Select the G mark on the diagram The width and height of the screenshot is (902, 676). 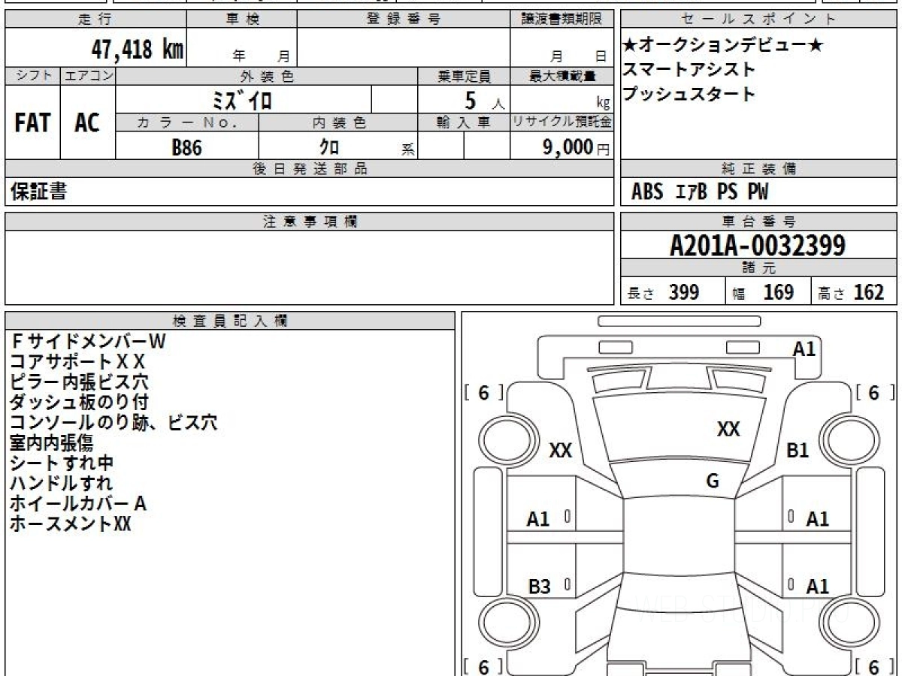[x=713, y=482]
